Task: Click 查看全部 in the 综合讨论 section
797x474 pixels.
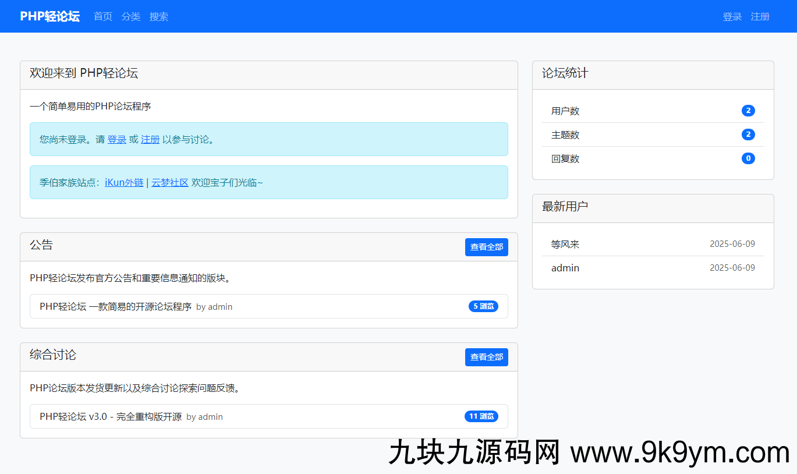Action: coord(487,357)
